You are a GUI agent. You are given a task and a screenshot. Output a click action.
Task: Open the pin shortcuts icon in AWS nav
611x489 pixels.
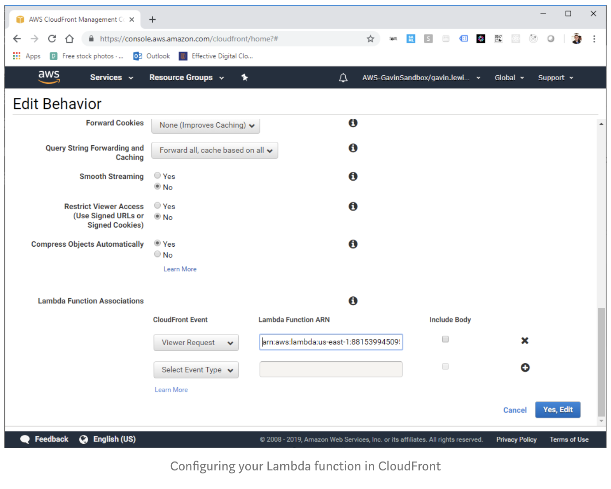[244, 78]
